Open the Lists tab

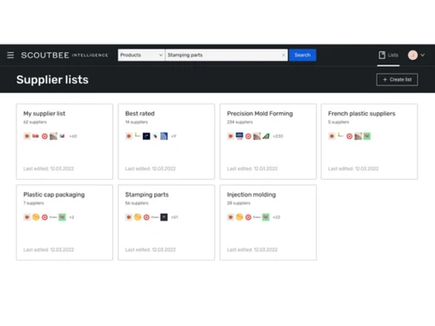point(389,55)
